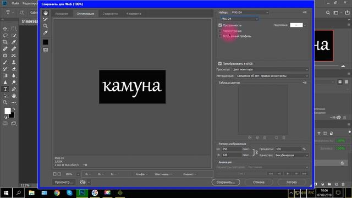Select the Rectangular Marquee tool in Photoshop

[14, 29]
